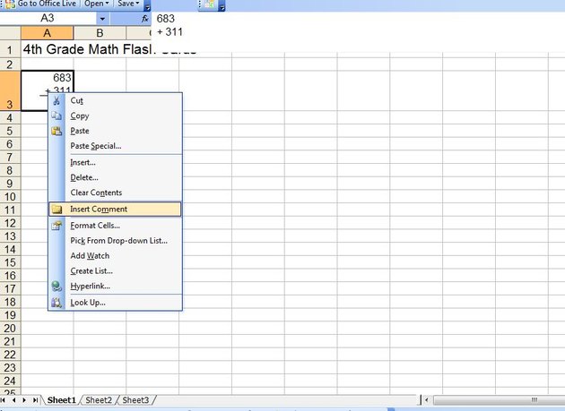Image resolution: width=565 pixels, height=411 pixels.
Task: Click the Copy icon in context menu
Action: point(56,116)
